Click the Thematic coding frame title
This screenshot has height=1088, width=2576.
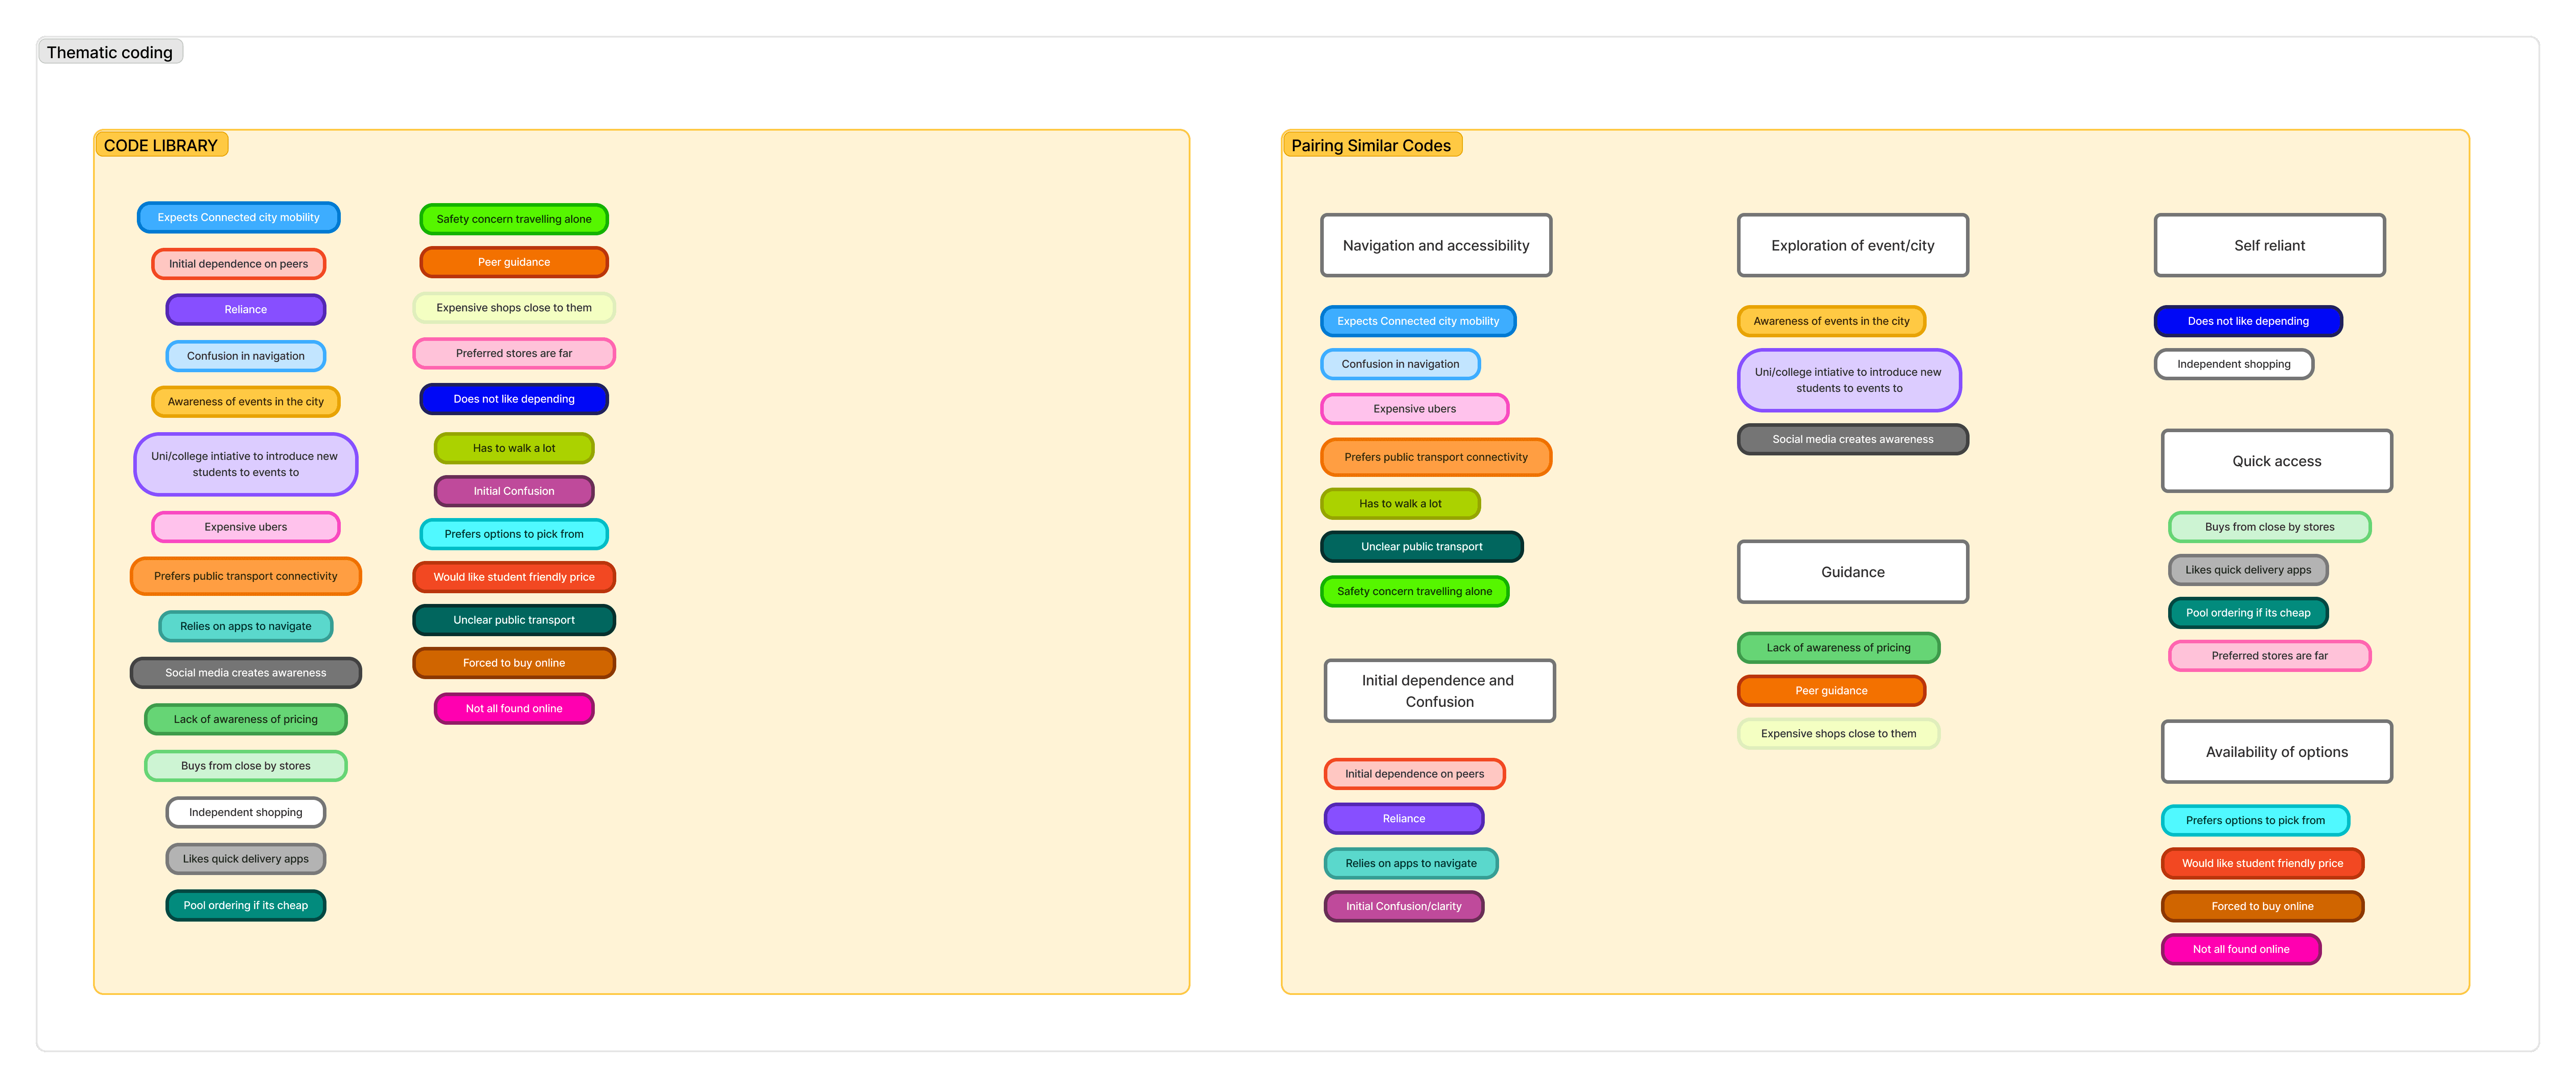coord(109,52)
